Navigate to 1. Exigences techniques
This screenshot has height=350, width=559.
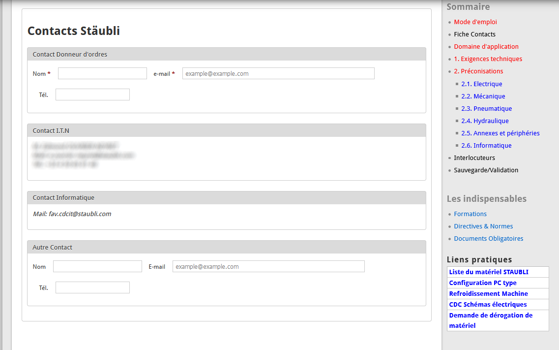pos(488,59)
